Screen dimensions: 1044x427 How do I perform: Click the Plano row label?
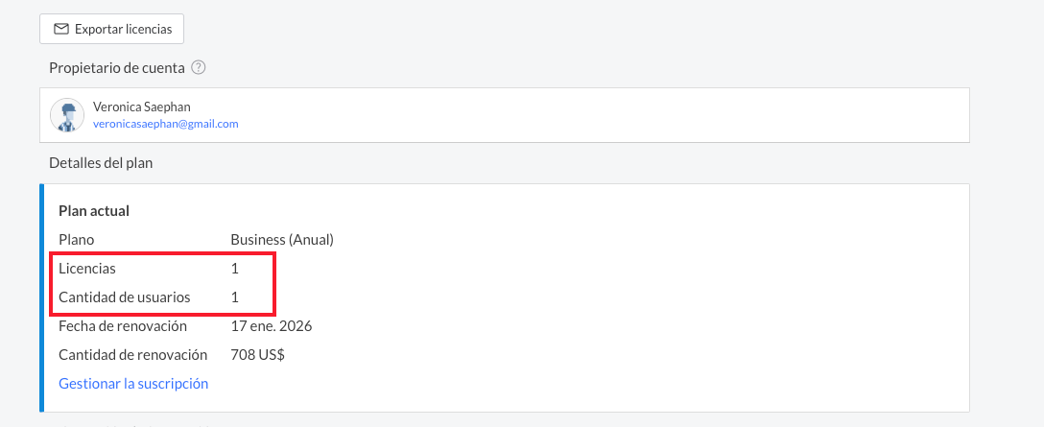click(x=77, y=240)
